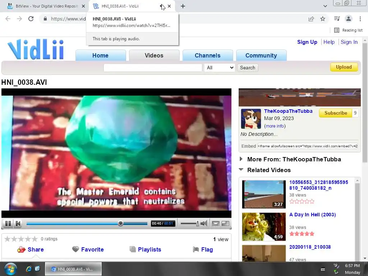Click the heart Favorite icon
The width and height of the screenshot is (368, 276).
coord(75,249)
